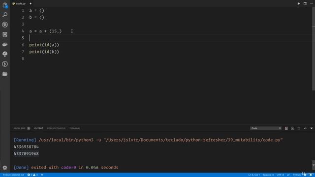Open the folder icon view in activity bar
Viewport: 315px width, 177px height.
coord(5,74)
